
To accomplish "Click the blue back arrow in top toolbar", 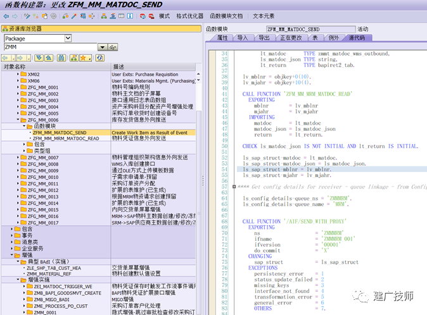I will (6, 16).
